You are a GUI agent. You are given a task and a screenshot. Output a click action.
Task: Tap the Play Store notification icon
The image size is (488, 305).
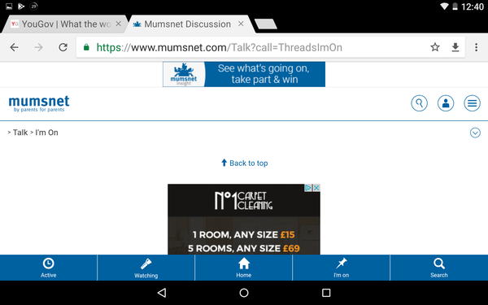point(21,7)
